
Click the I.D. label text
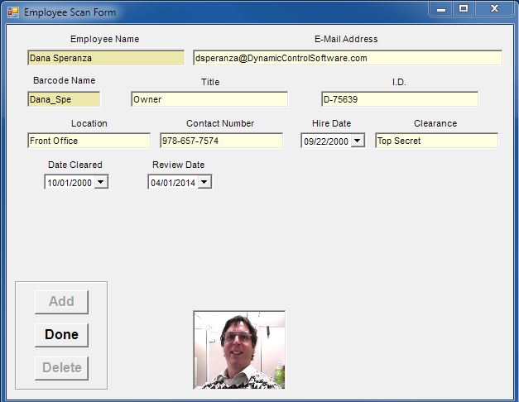[399, 82]
